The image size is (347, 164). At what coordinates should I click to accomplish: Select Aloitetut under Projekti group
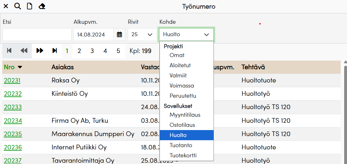coord(180,65)
